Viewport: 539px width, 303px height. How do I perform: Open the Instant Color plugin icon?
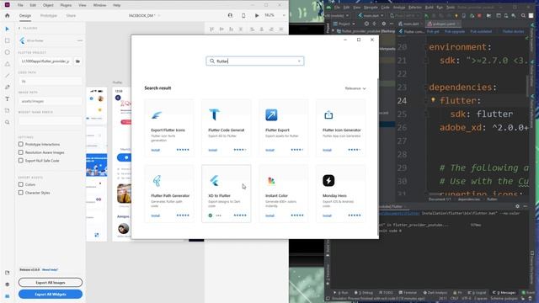[x=271, y=181]
